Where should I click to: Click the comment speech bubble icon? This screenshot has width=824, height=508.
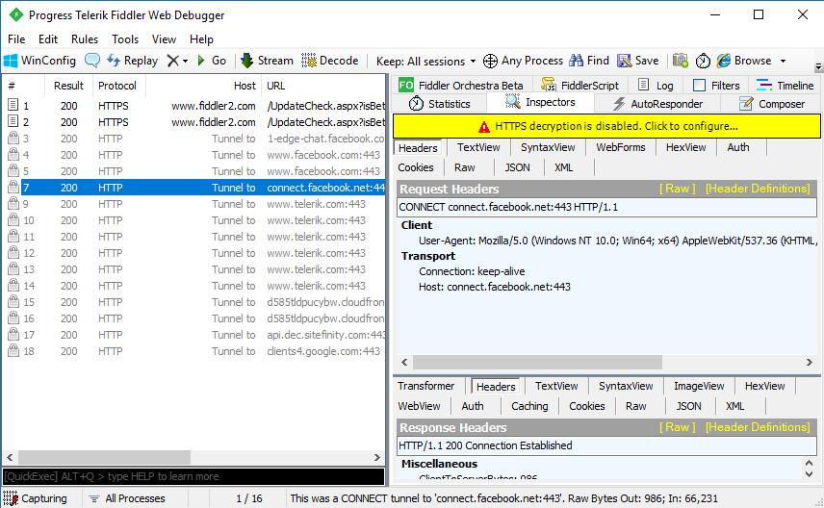(x=92, y=61)
